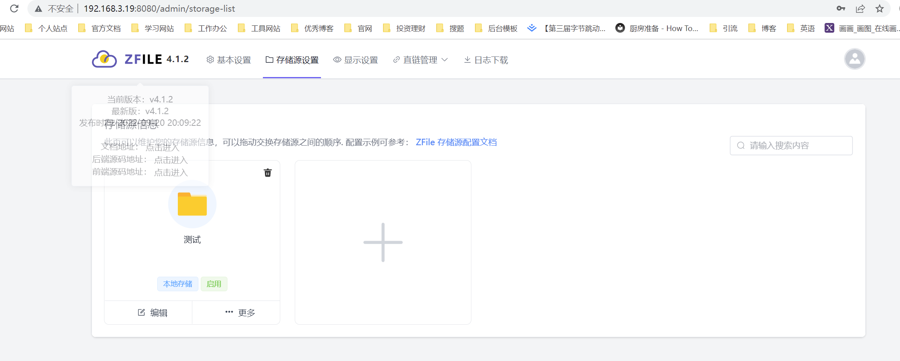Open the 显示设置 tab
900x361 pixels.
tap(355, 60)
